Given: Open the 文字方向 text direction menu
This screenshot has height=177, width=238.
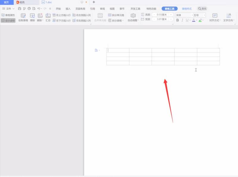Looking at the screenshot, I should (229, 17).
